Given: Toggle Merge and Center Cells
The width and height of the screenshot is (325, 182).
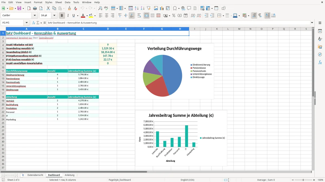Looking at the screenshot, I should click(147, 16).
